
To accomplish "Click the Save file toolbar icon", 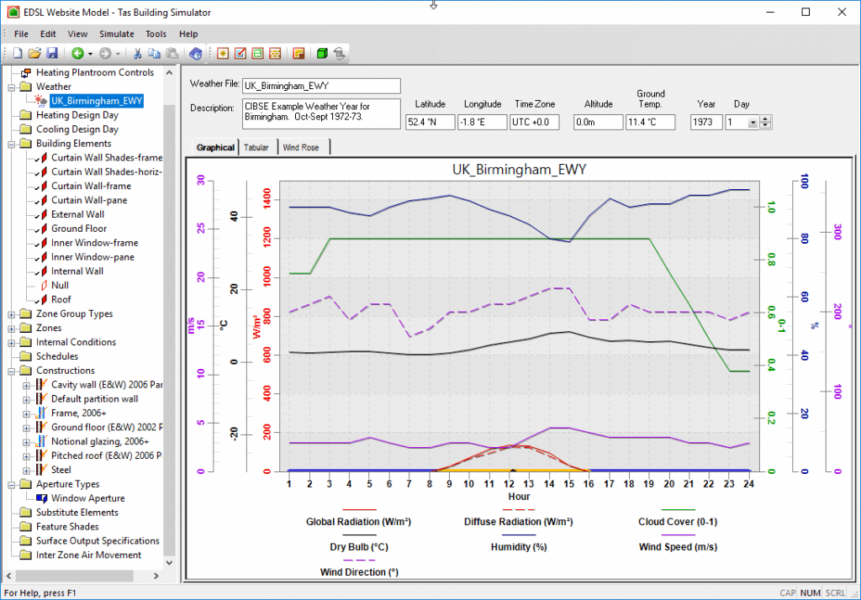I will coord(52,53).
